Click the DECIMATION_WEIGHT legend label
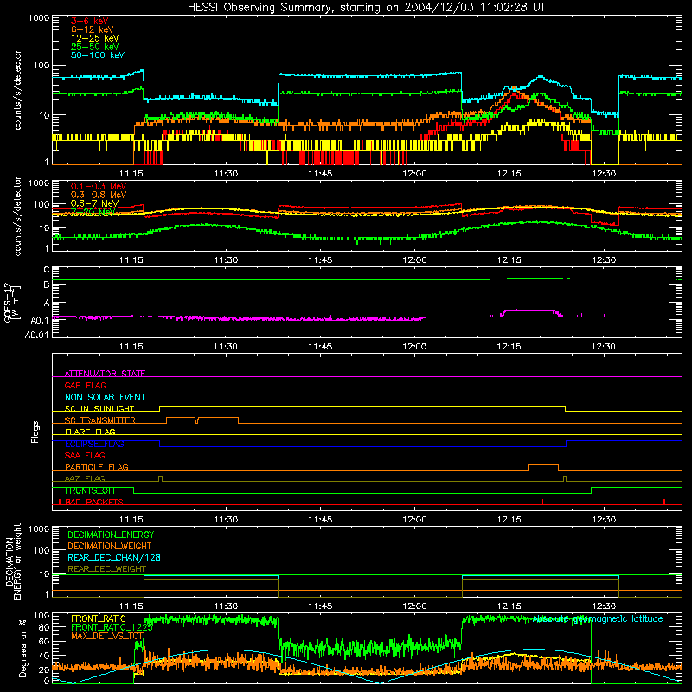 click(110, 546)
